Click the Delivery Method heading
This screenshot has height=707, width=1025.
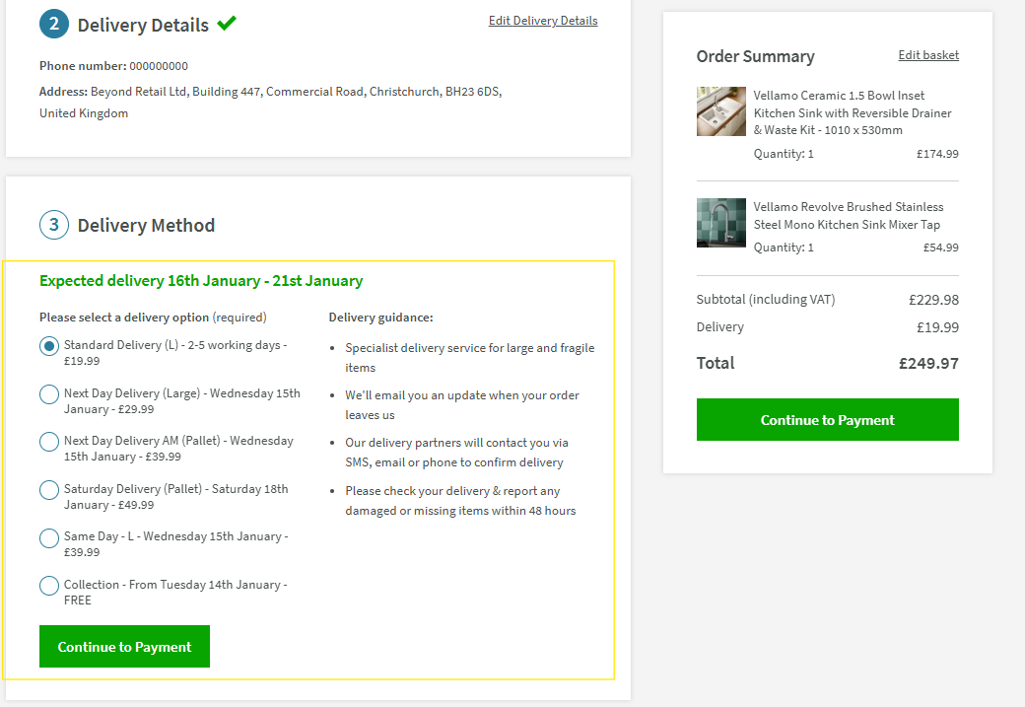pos(146,226)
